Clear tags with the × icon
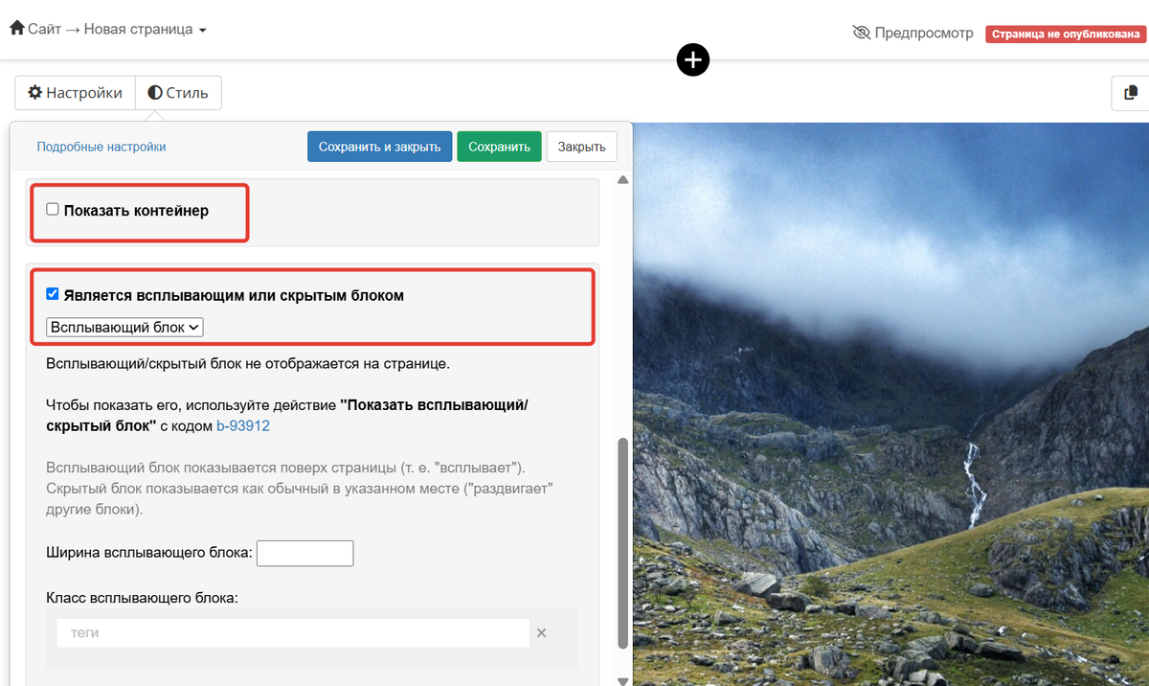The image size is (1149, 686). point(541,633)
